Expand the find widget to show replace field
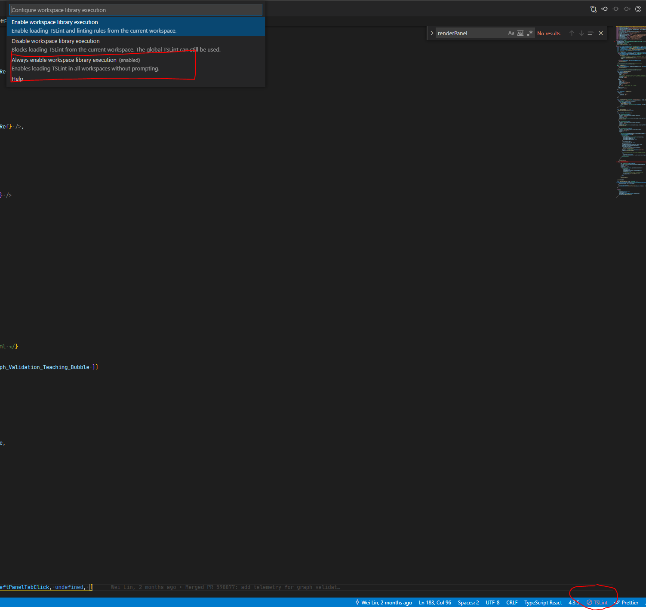The width and height of the screenshot is (646, 610). pos(432,33)
